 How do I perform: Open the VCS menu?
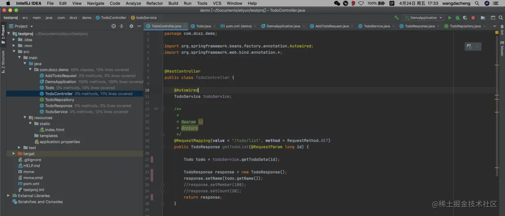217,3
